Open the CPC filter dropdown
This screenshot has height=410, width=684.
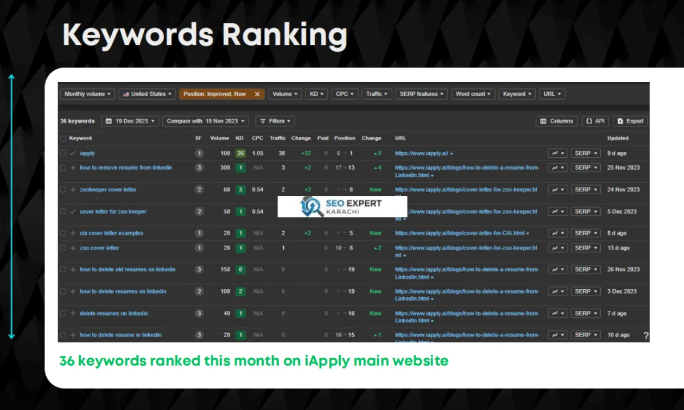(x=345, y=94)
